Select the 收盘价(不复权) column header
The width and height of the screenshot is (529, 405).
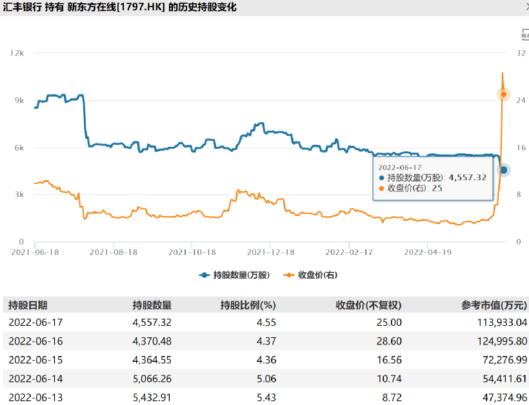pyautogui.click(x=368, y=305)
